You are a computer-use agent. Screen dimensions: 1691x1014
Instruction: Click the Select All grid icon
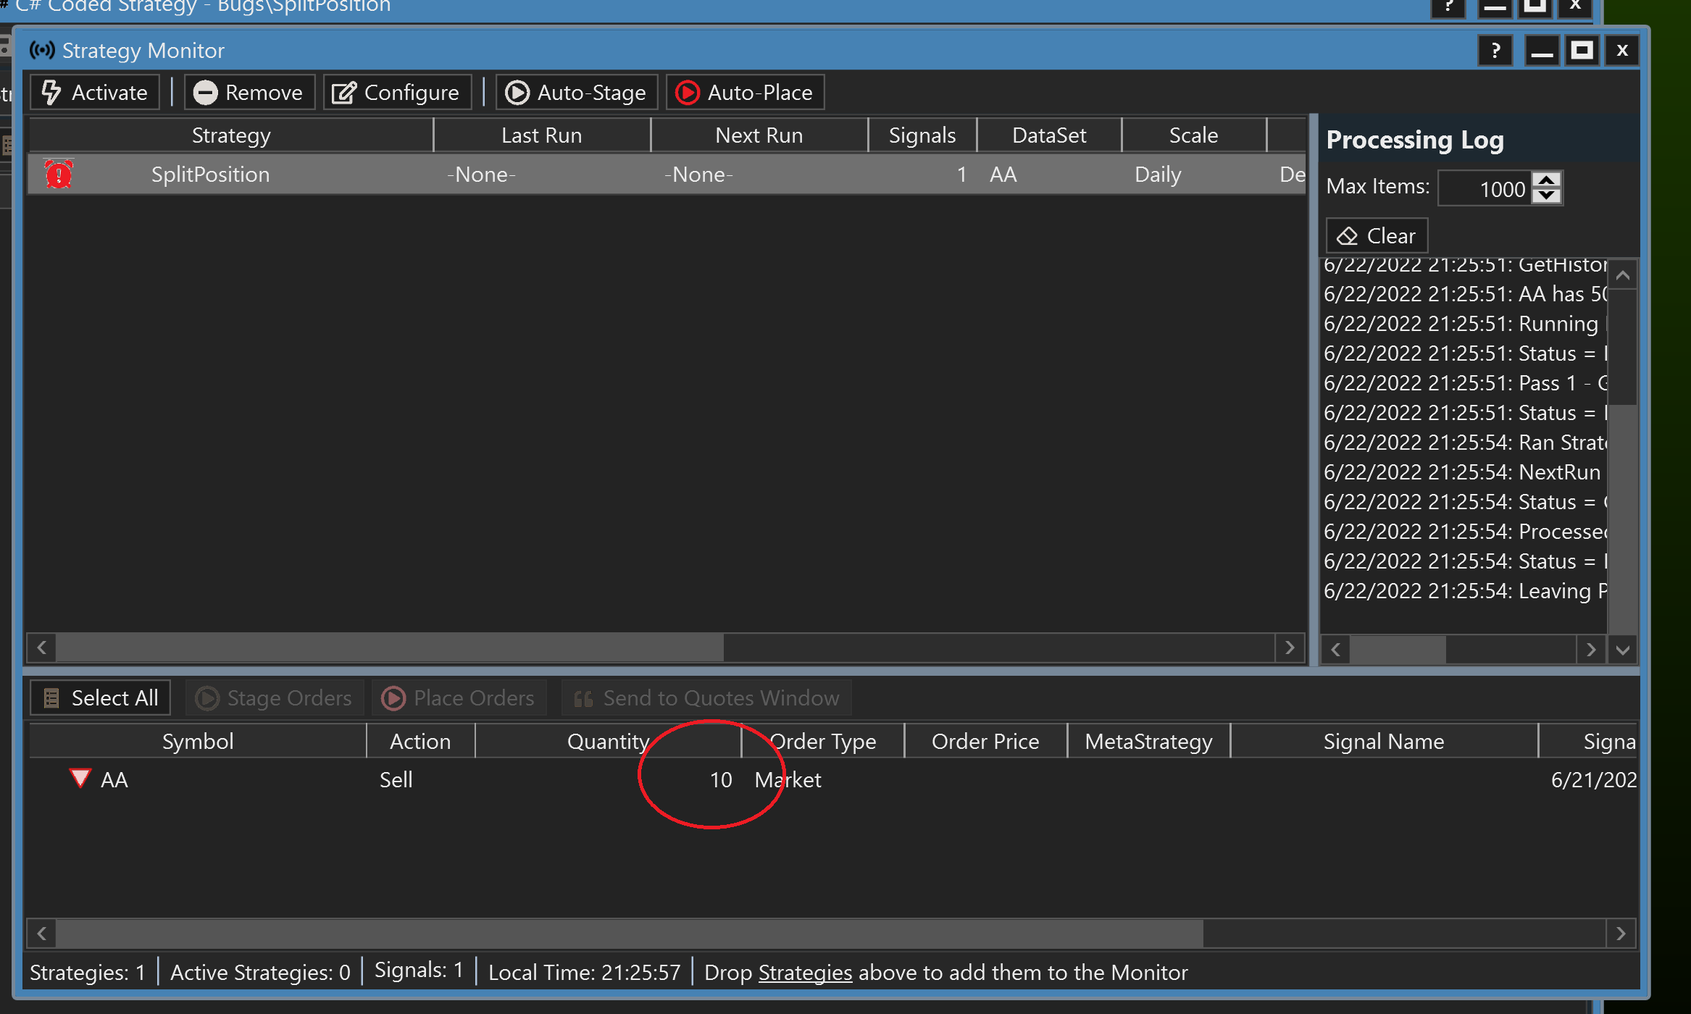[50, 697]
